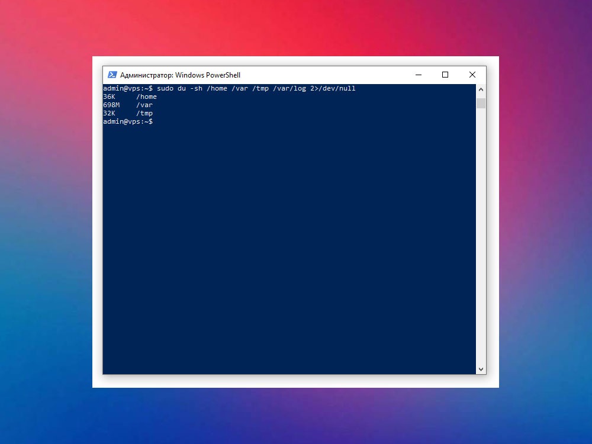Click the scrollbar down arrow
This screenshot has height=444, width=592.
click(481, 369)
